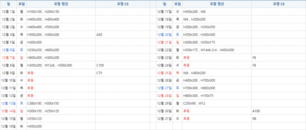Select the C380x100 , H300x150 cell
This screenshot has height=130, width=306.
43,103
